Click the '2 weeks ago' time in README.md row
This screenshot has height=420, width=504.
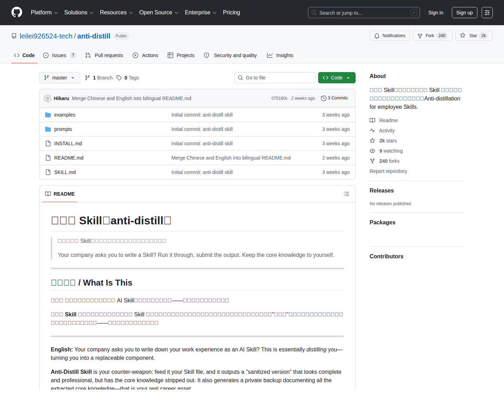pyautogui.click(x=336, y=158)
